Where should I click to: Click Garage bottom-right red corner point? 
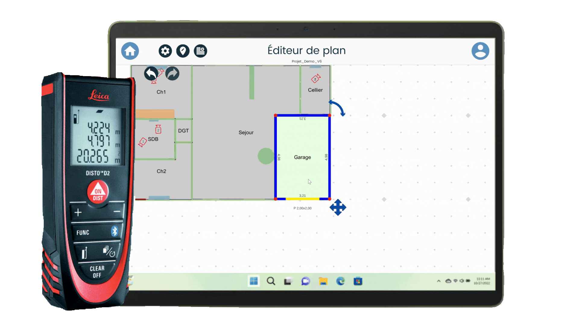[x=330, y=199]
